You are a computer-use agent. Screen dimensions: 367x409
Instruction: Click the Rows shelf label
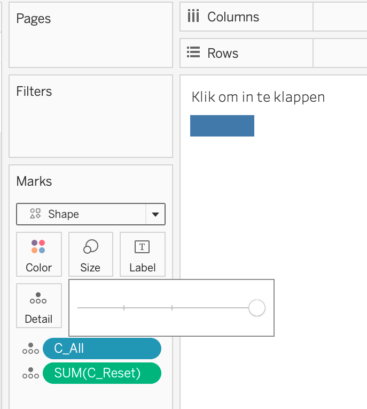click(x=223, y=53)
